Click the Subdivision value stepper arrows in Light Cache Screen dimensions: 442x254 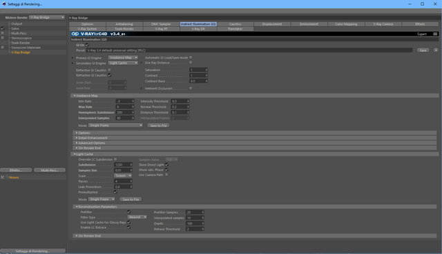[131, 164]
